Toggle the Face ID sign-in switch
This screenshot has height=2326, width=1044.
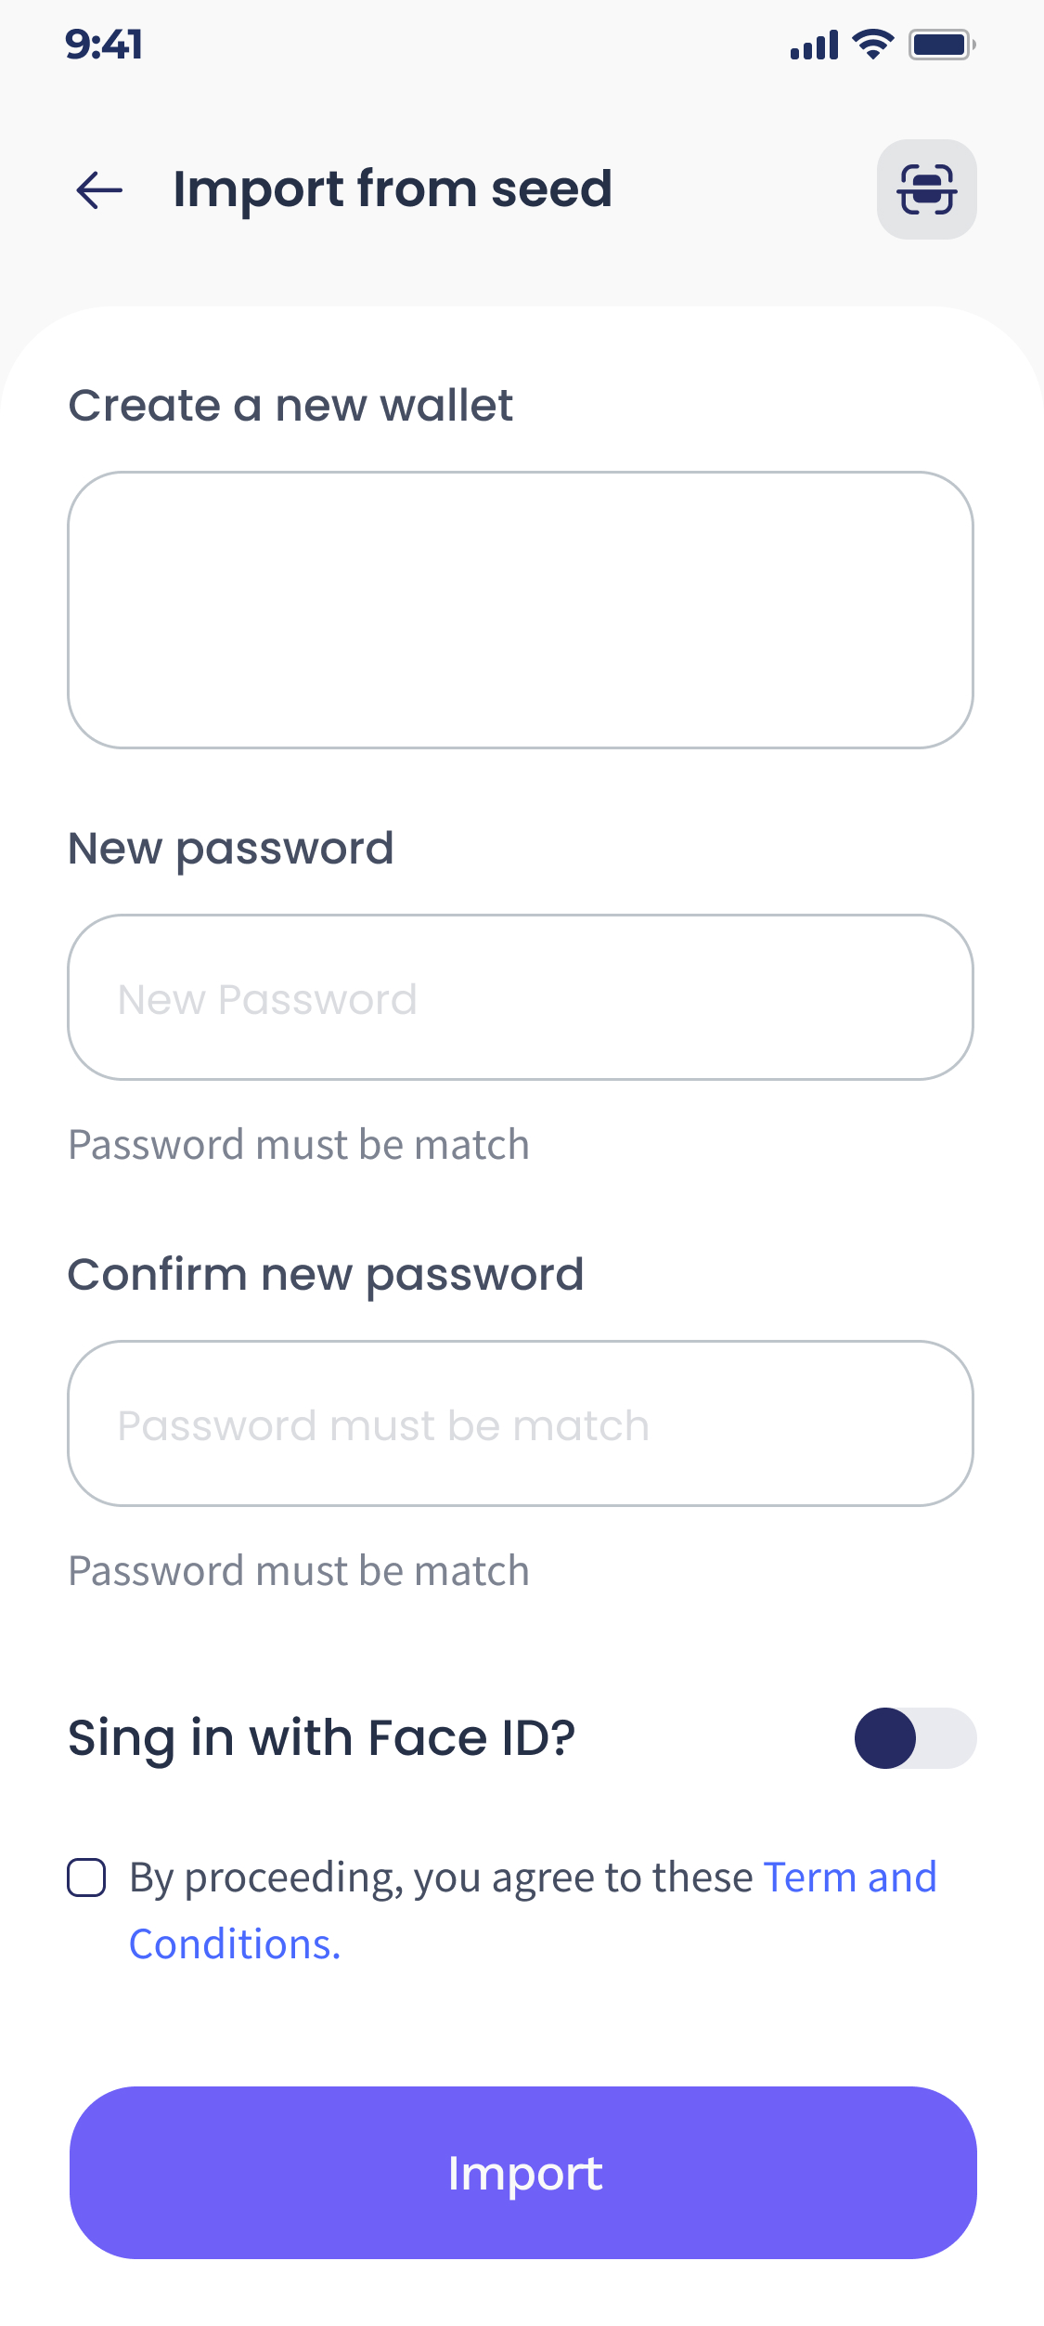click(x=914, y=1738)
